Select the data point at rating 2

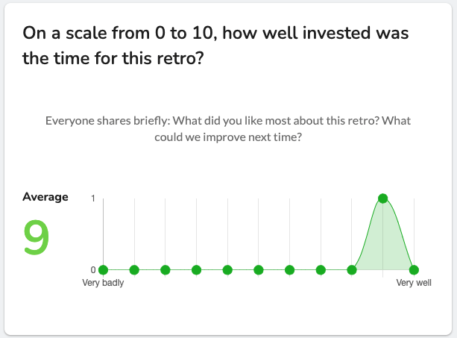tap(166, 270)
